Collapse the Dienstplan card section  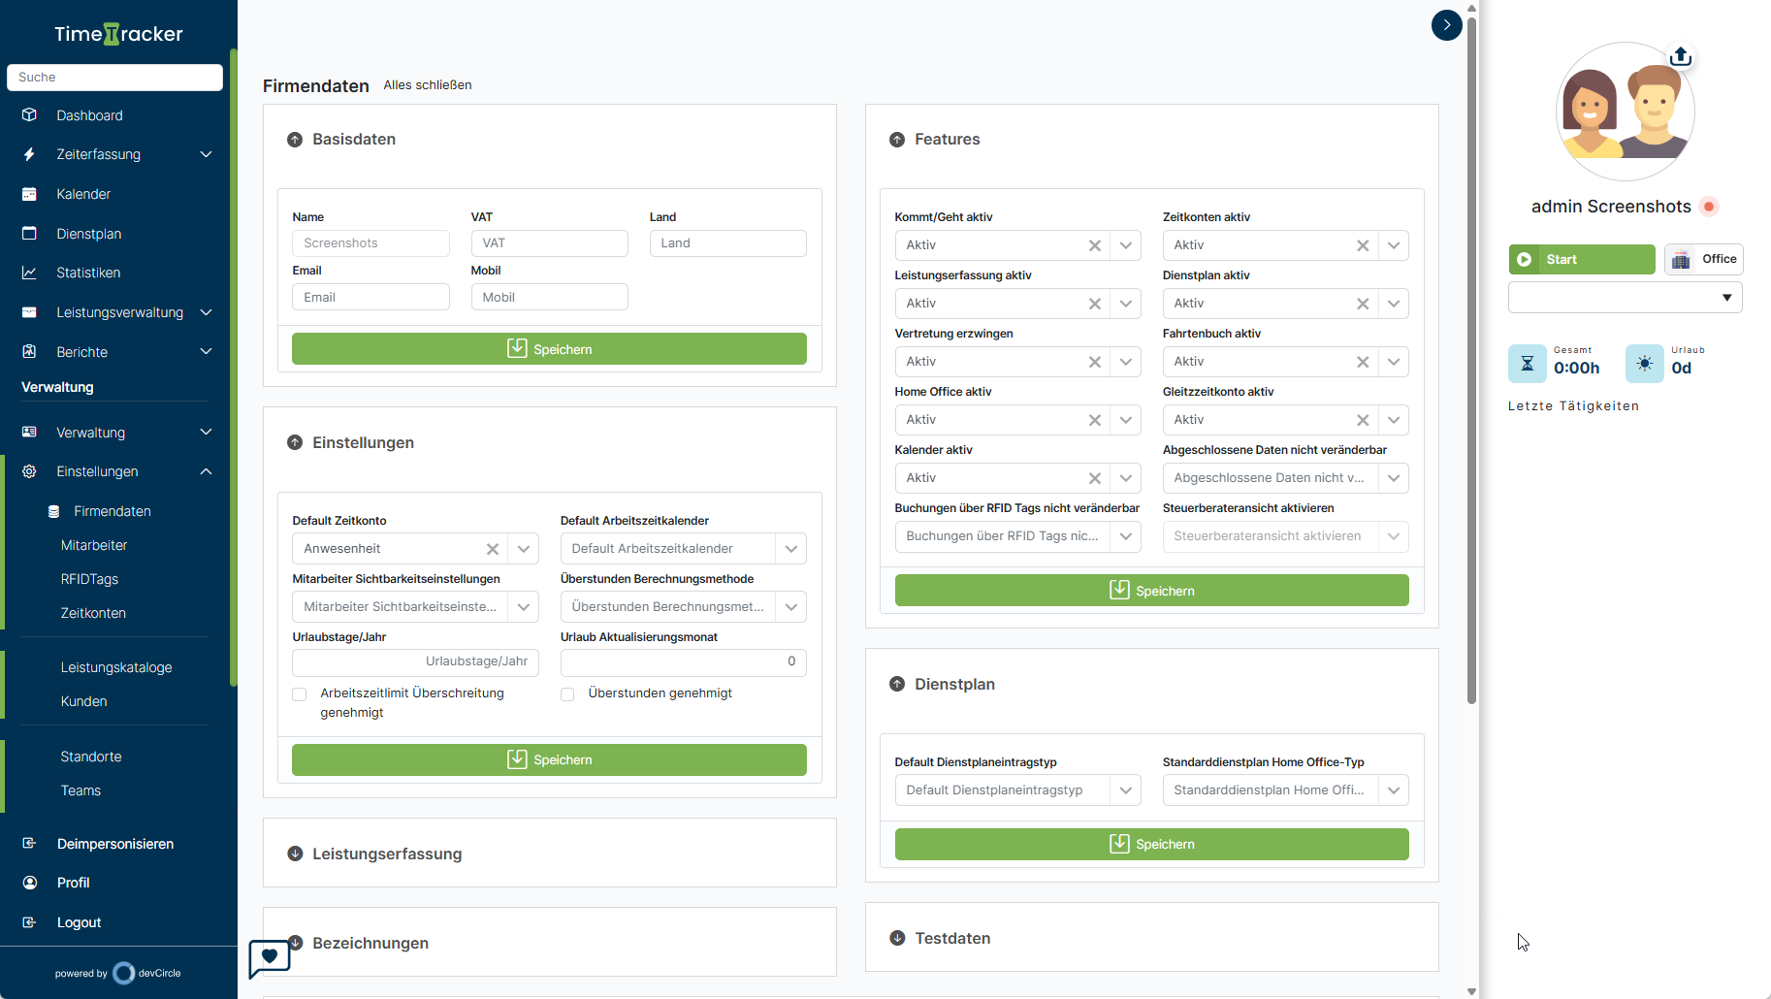click(897, 684)
